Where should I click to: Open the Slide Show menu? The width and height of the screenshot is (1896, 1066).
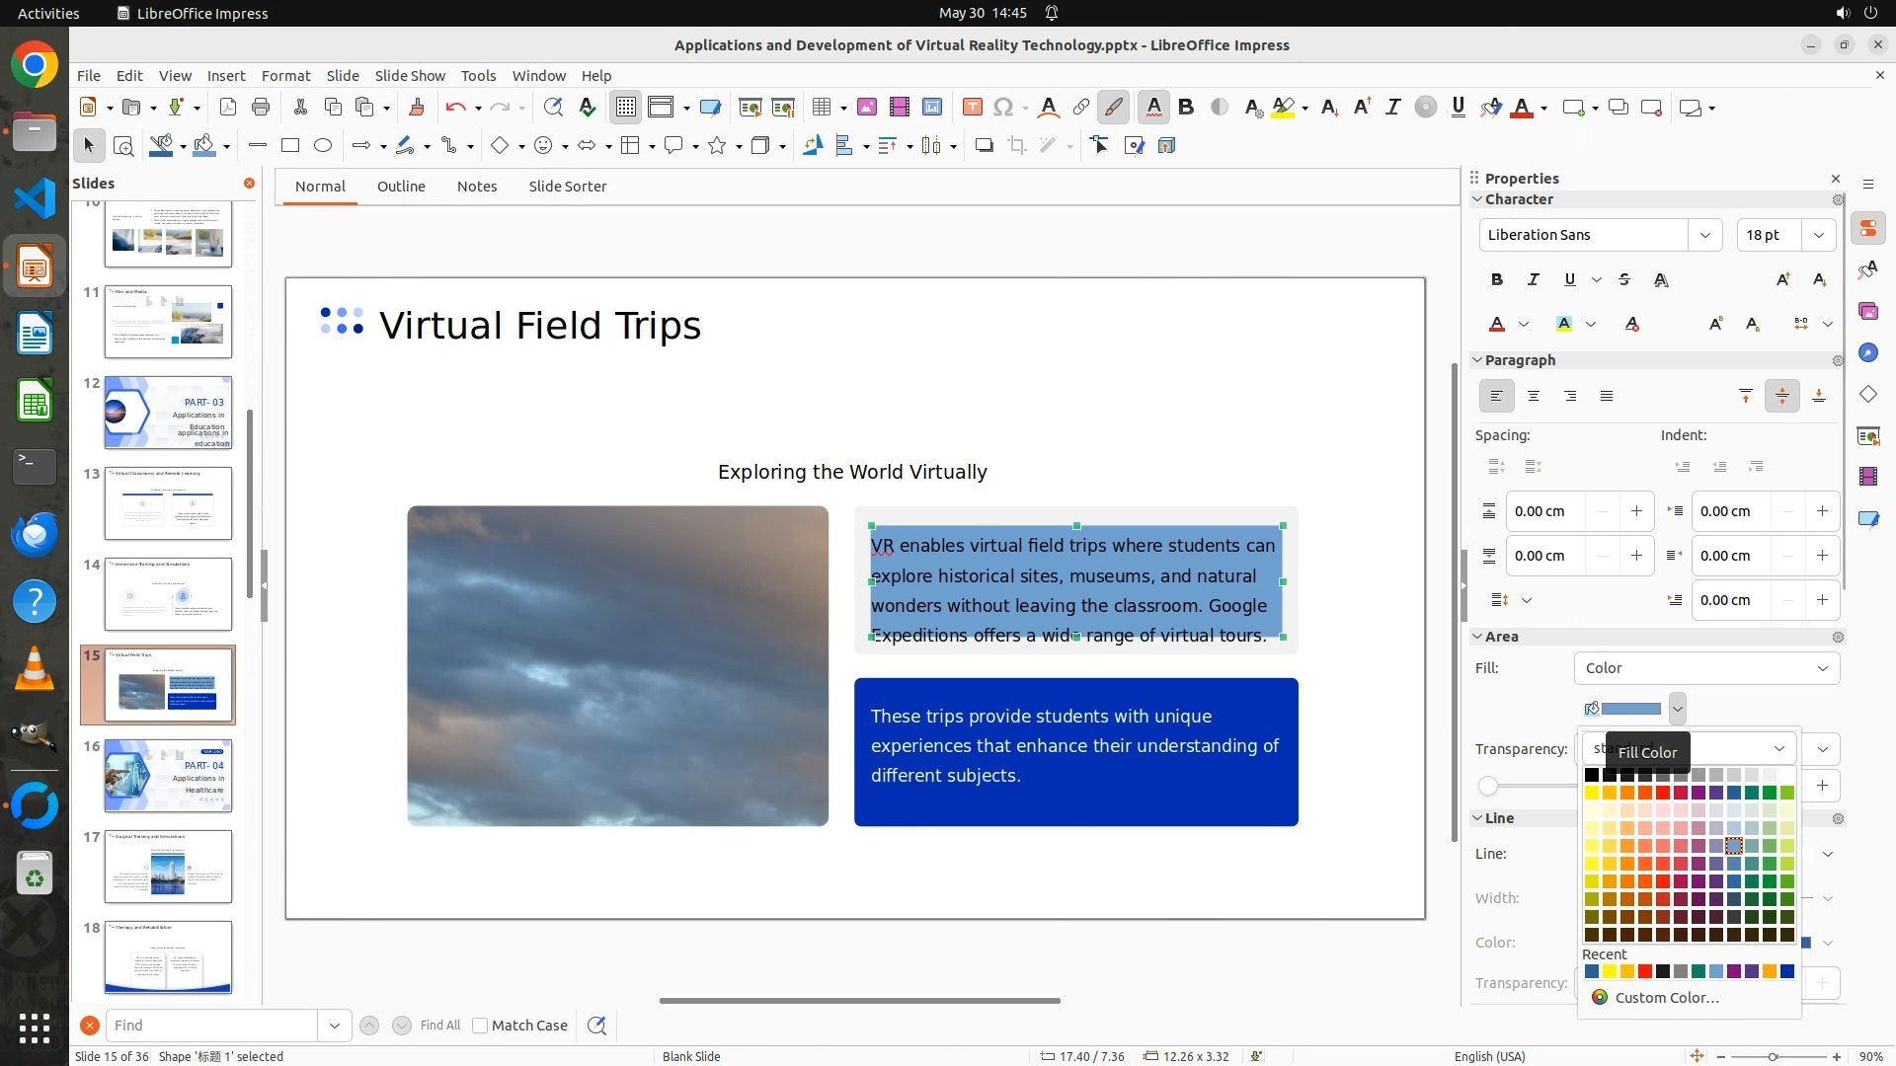410,76
